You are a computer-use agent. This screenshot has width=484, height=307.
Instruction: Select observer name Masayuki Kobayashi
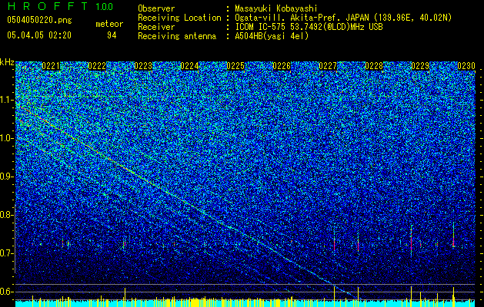[x=276, y=8]
